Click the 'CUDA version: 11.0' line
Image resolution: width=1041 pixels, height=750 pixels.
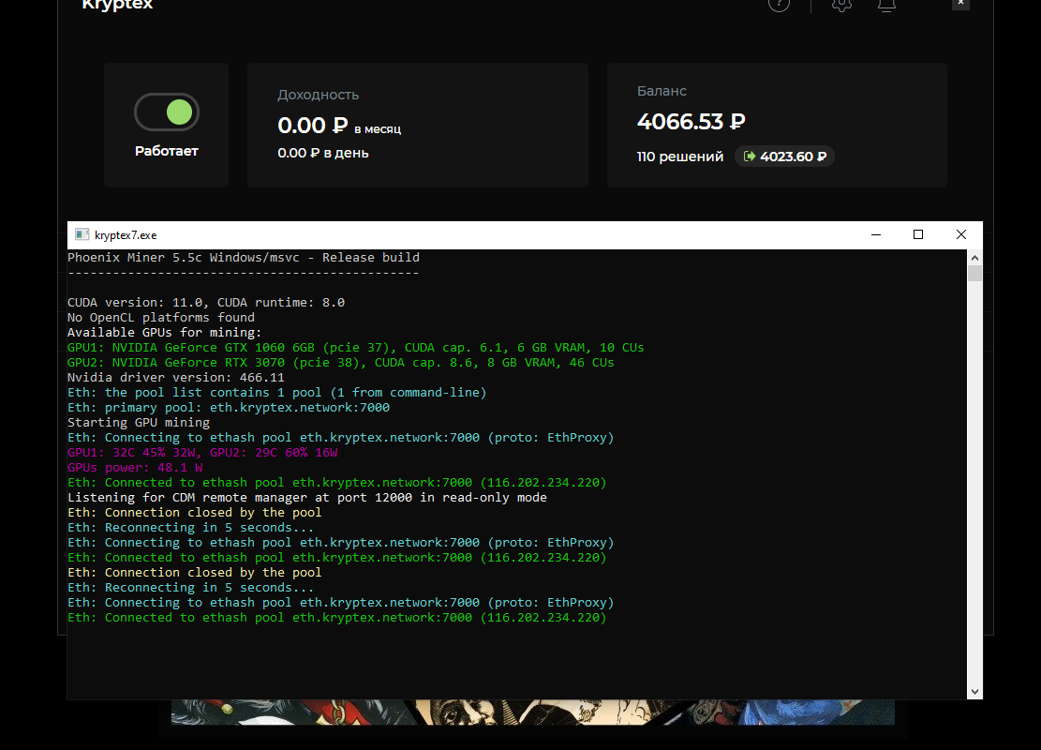tap(206, 302)
